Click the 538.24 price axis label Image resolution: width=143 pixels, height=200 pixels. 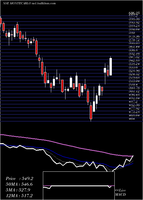click(x=134, y=64)
